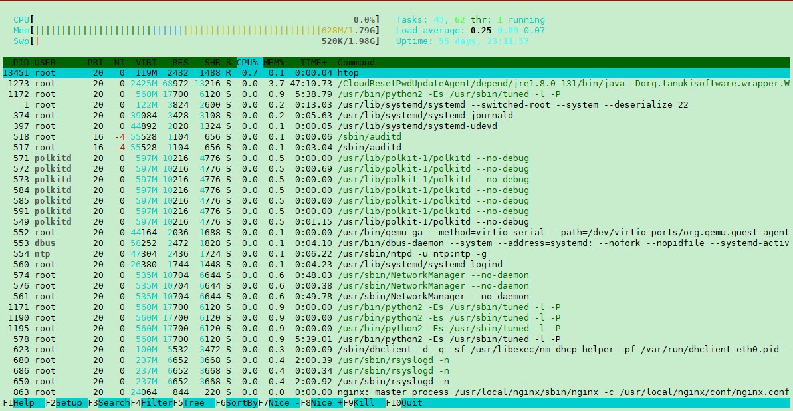The width and height of the screenshot is (793, 411).
Task: Click F8 Nice + to raise niceness
Action: pyautogui.click(x=321, y=403)
